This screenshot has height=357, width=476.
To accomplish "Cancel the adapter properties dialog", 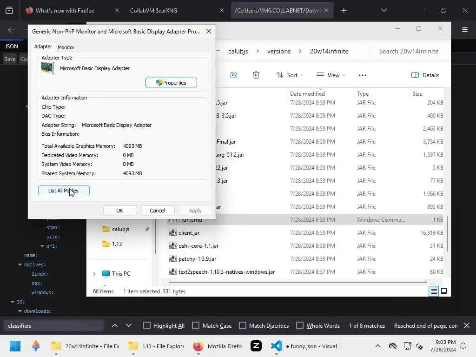I will click(157, 211).
